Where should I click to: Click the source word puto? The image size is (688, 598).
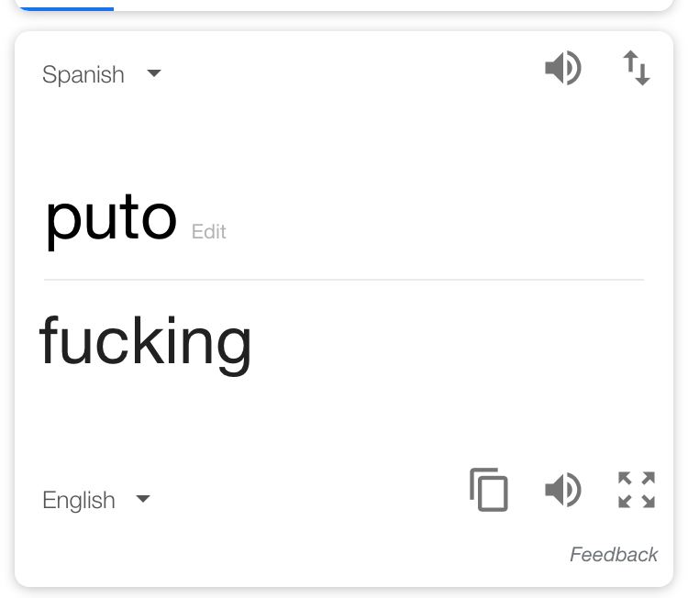111,222
